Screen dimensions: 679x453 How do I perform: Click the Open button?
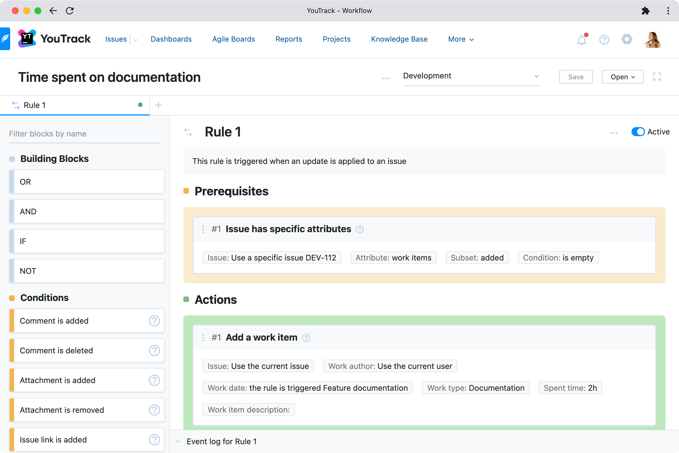(622, 76)
